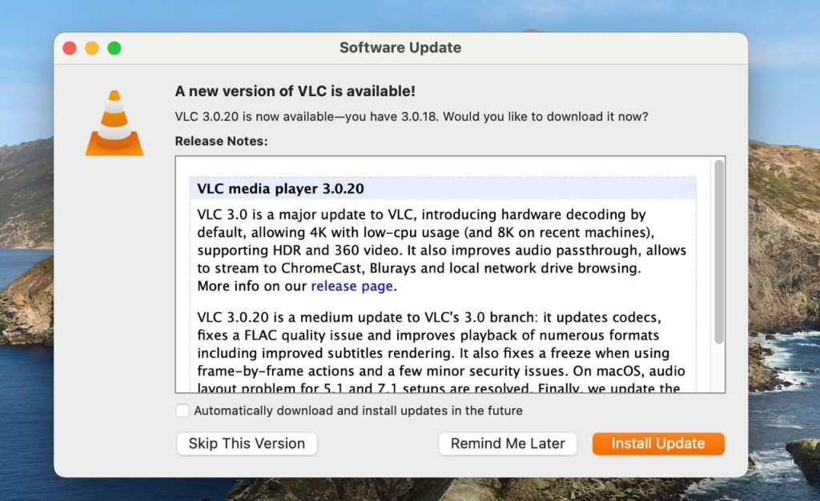
Task: Enable automatically download and install updates checkbox
Action: point(183,411)
